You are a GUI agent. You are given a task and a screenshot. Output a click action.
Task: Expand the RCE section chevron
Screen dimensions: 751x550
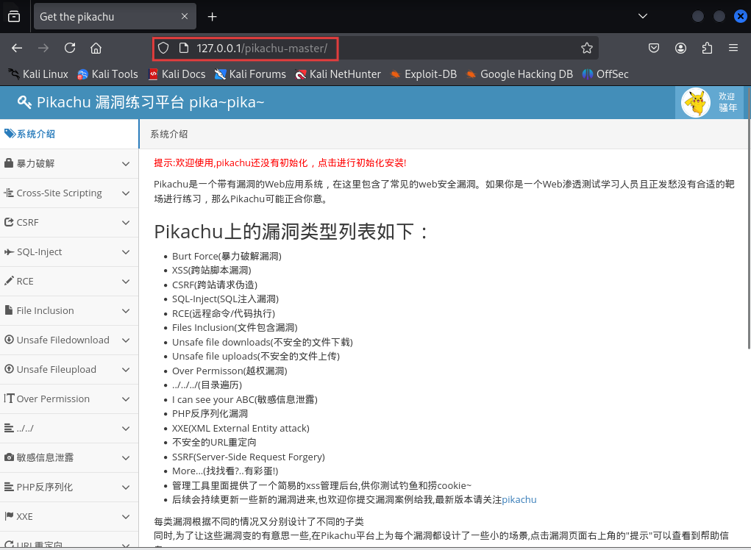coord(126,282)
